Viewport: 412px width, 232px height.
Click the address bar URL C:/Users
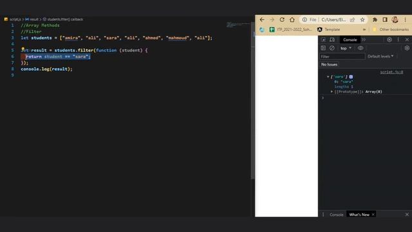(x=333, y=20)
